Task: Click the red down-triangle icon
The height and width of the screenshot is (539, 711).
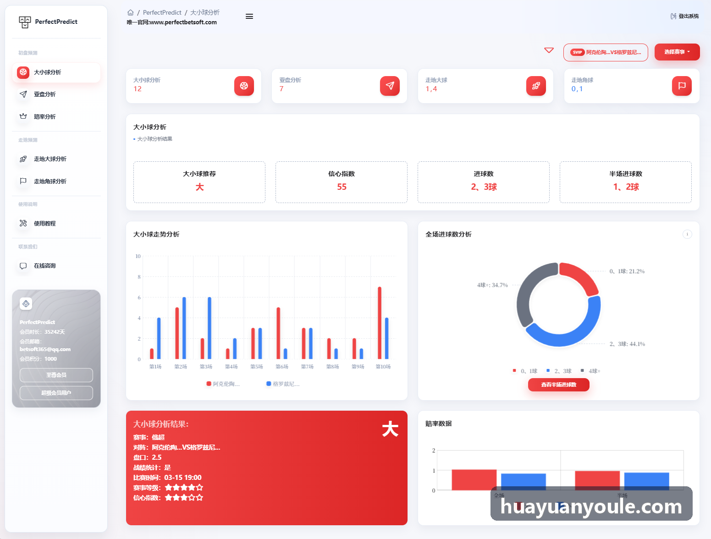Action: tap(549, 50)
